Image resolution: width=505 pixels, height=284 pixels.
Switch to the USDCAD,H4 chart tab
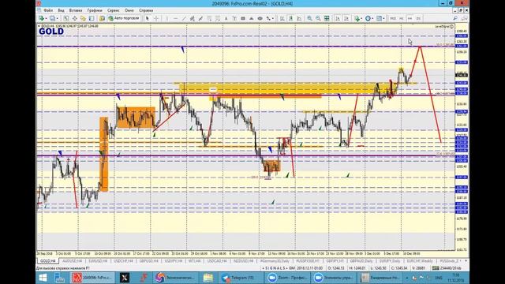pos(217,261)
